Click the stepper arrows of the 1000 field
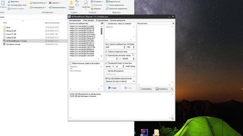 (124, 47)
